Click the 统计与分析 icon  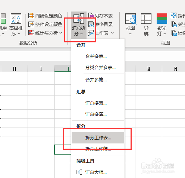click(31, 33)
